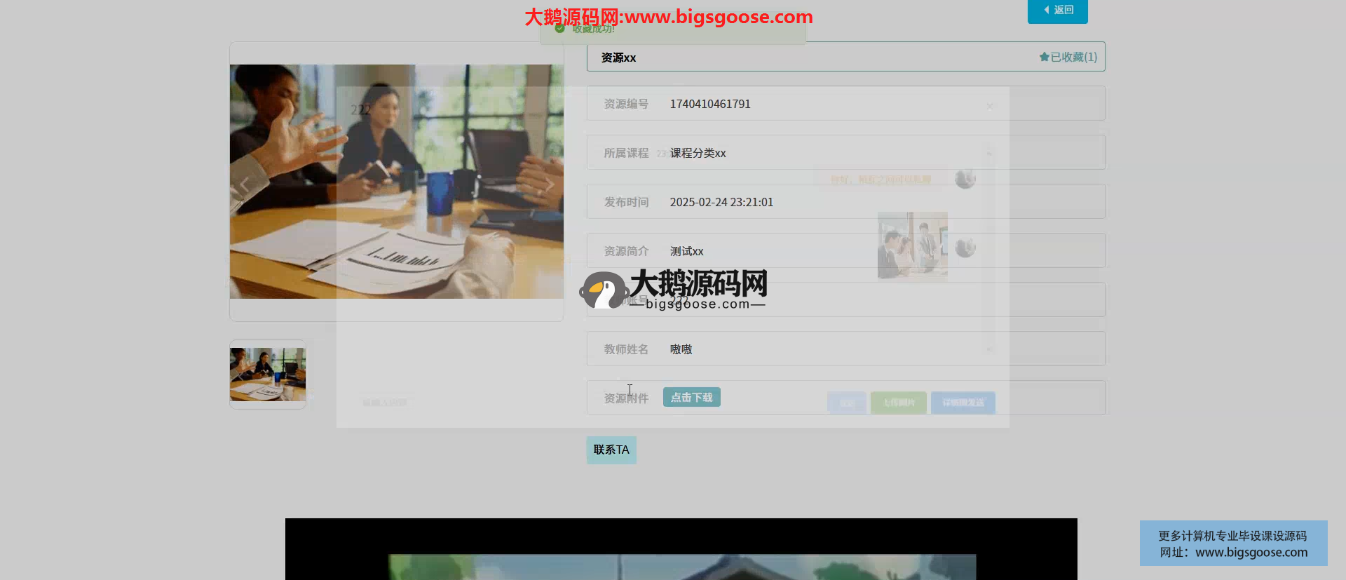Click the green 上传图片 chat button

coord(898,403)
